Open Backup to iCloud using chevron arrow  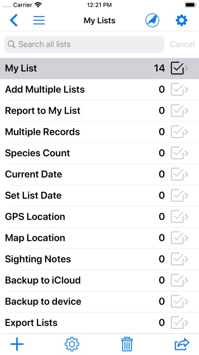coord(186,281)
